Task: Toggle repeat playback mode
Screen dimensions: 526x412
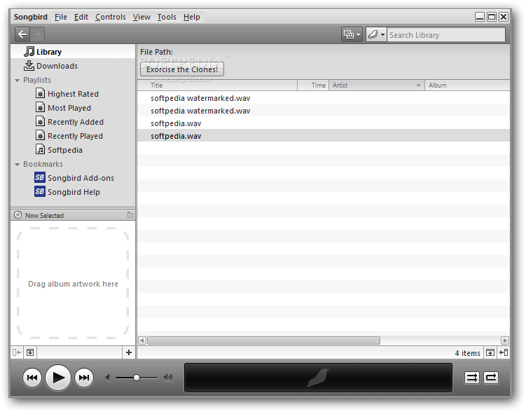Action: [x=491, y=378]
